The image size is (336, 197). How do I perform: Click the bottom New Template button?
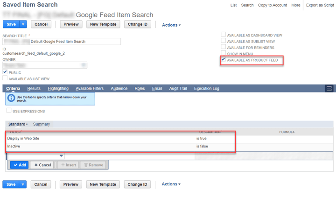point(103,184)
